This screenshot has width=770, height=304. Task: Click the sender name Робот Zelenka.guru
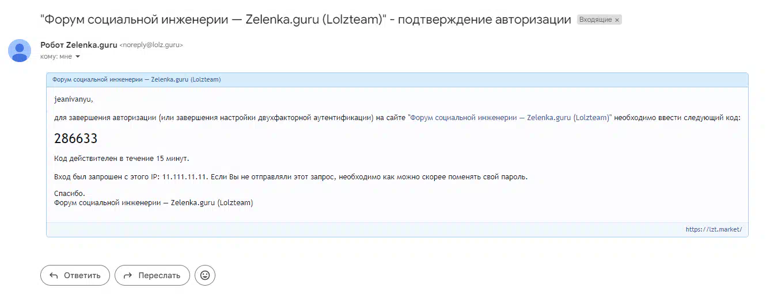[x=79, y=45]
